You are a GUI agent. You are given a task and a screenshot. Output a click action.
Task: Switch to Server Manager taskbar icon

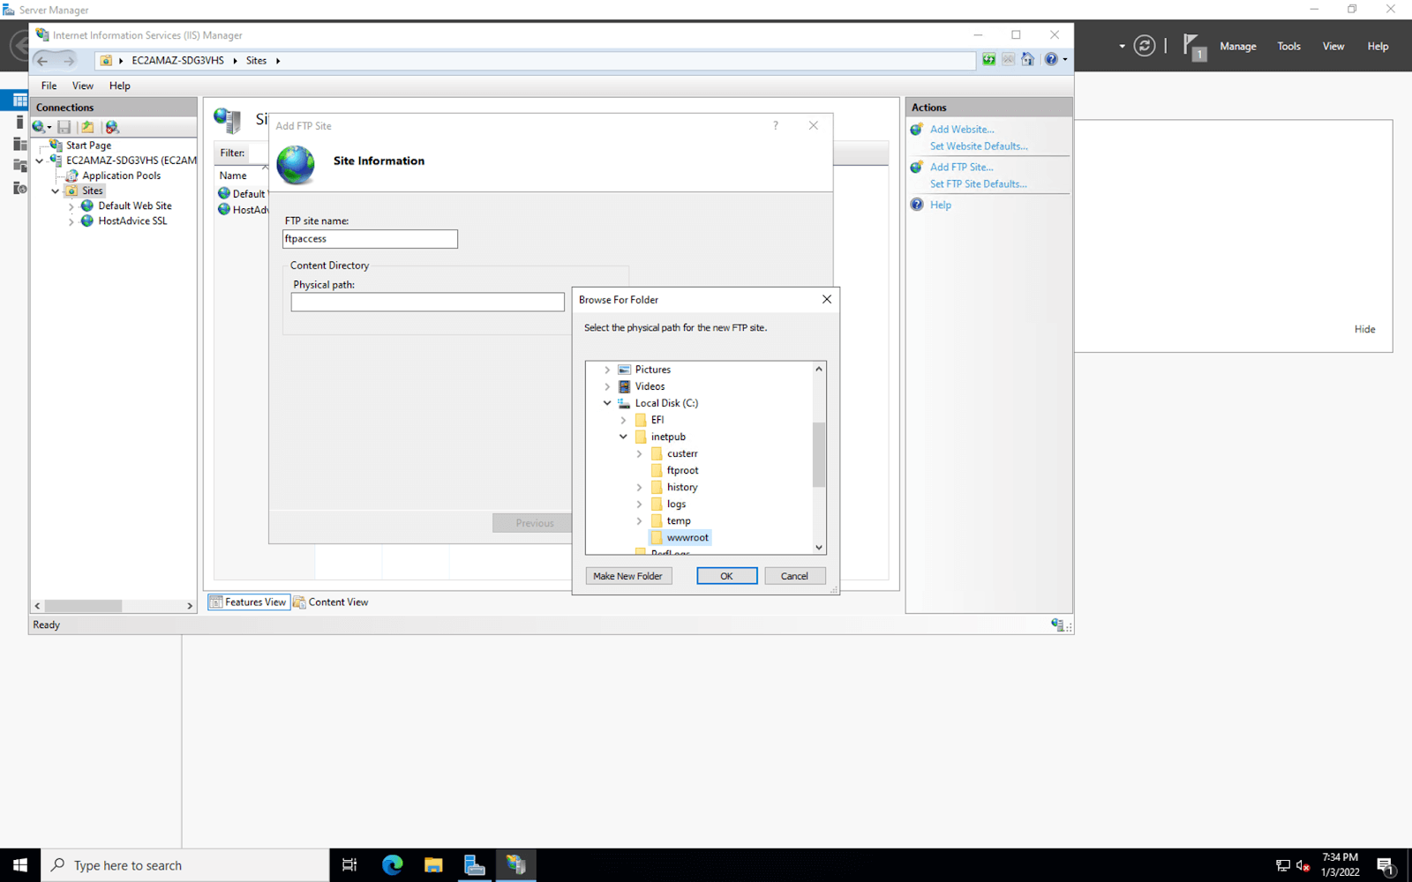click(475, 865)
